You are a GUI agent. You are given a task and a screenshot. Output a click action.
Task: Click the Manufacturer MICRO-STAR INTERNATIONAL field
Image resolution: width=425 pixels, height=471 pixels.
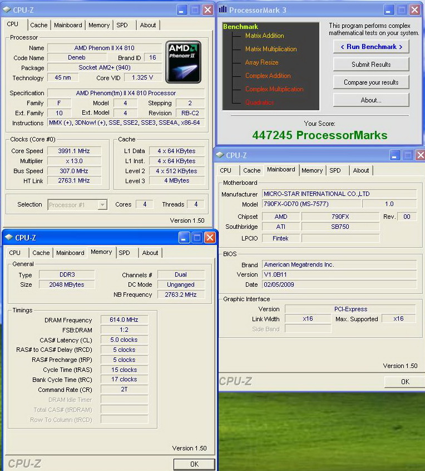[x=339, y=194]
